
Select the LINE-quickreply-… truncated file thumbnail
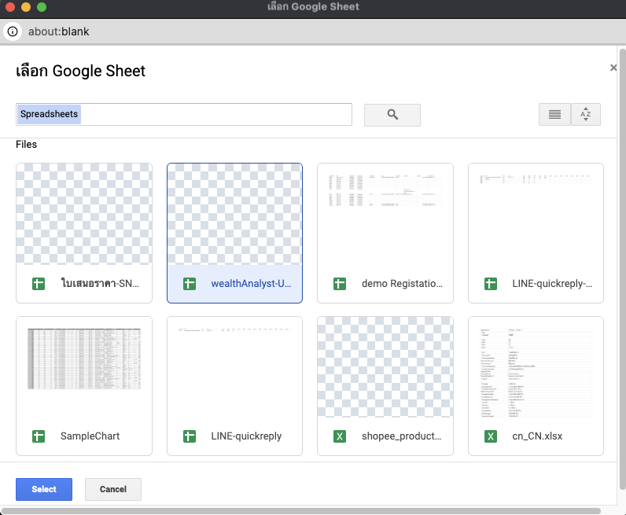pos(536,214)
